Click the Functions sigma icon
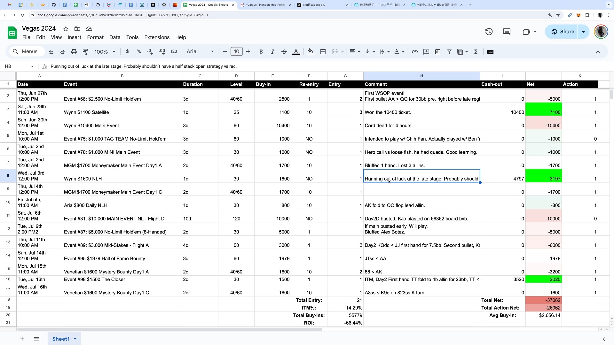 tap(476, 52)
